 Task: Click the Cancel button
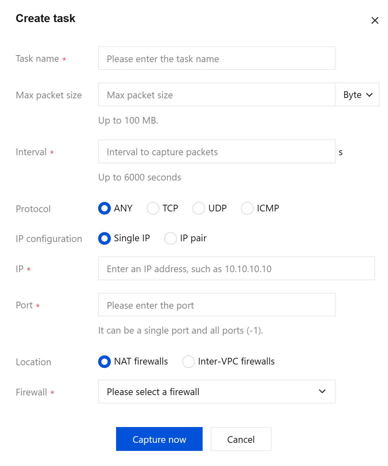[x=241, y=439]
